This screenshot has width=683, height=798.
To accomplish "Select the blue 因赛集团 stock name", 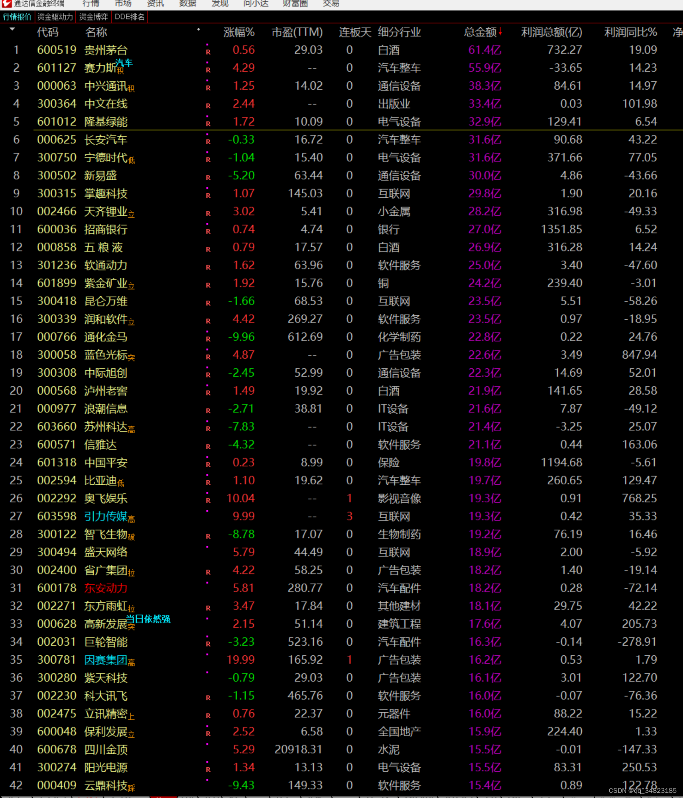I will click(x=106, y=660).
